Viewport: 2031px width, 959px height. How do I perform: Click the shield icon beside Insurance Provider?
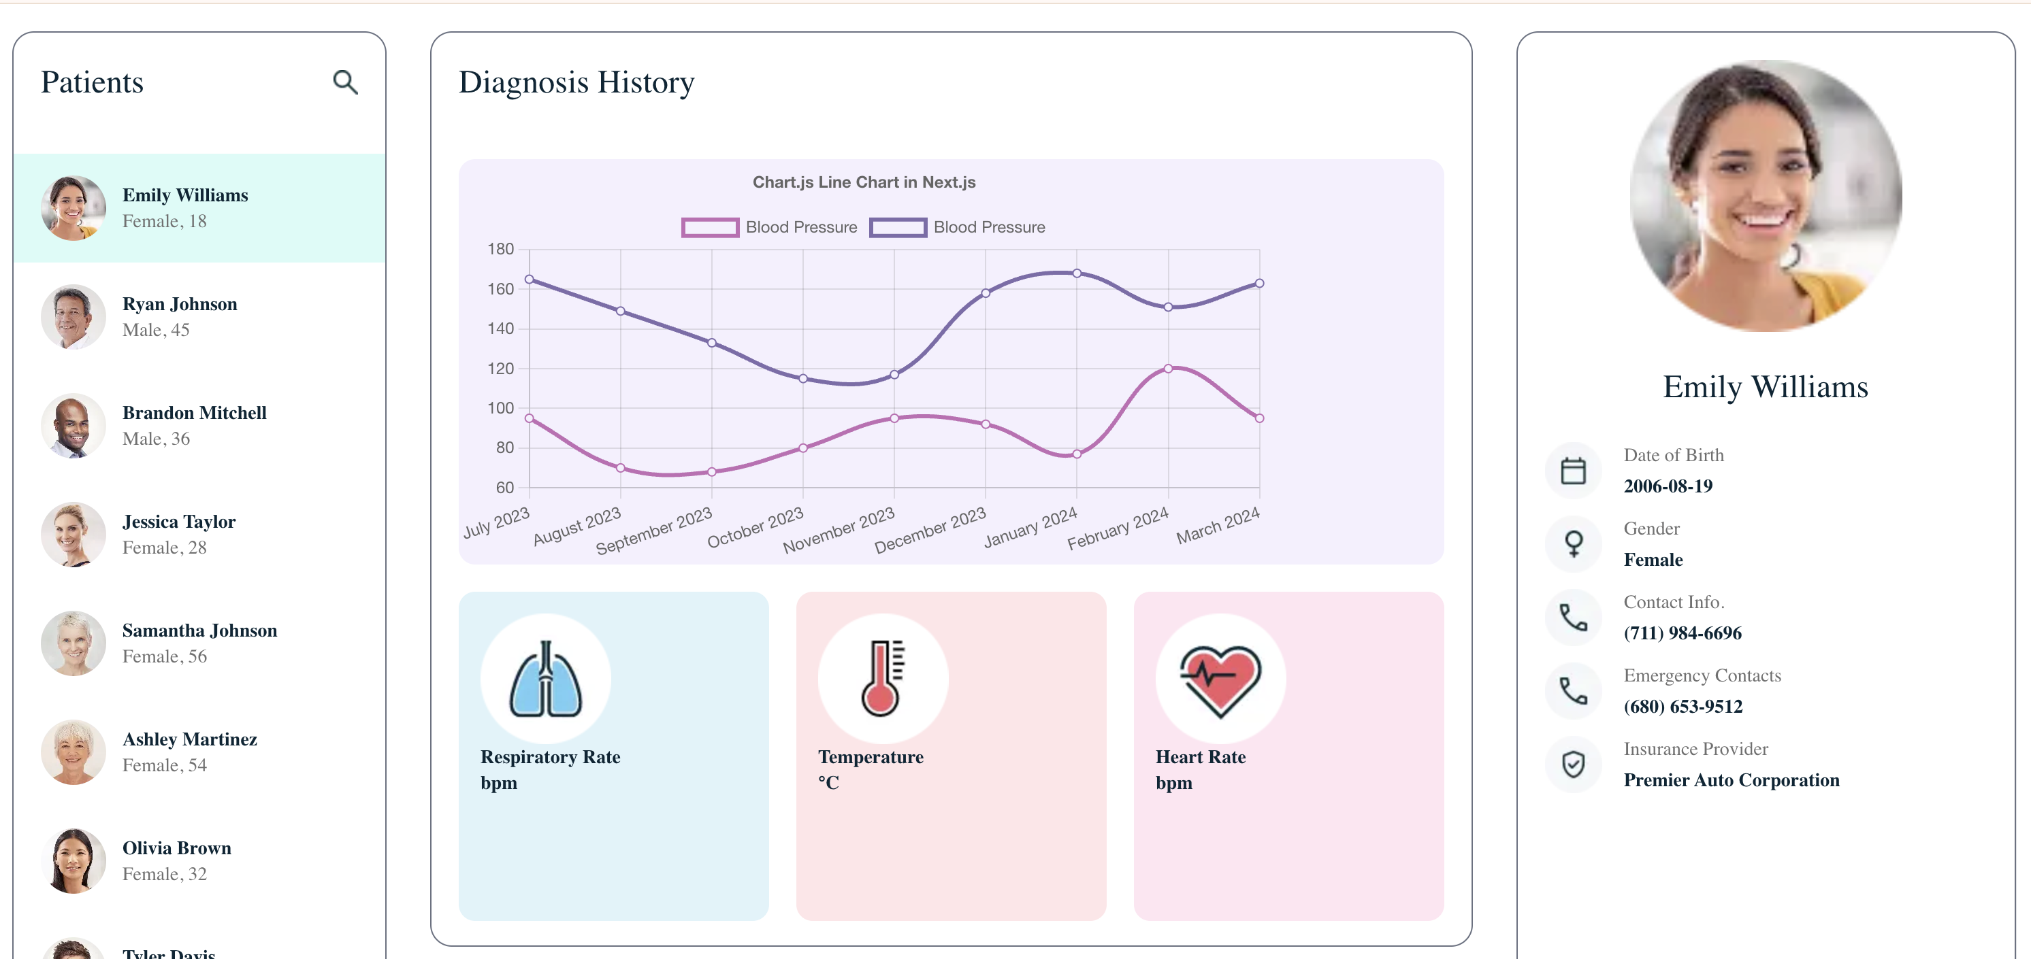(x=1573, y=763)
